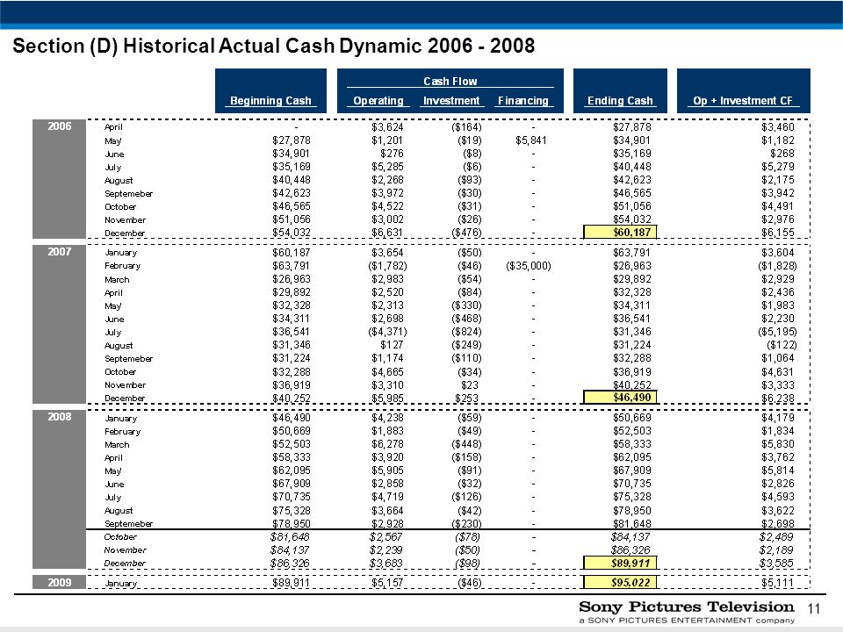
Task: Select the 'Beginning Cash' column header
Action: 270,100
